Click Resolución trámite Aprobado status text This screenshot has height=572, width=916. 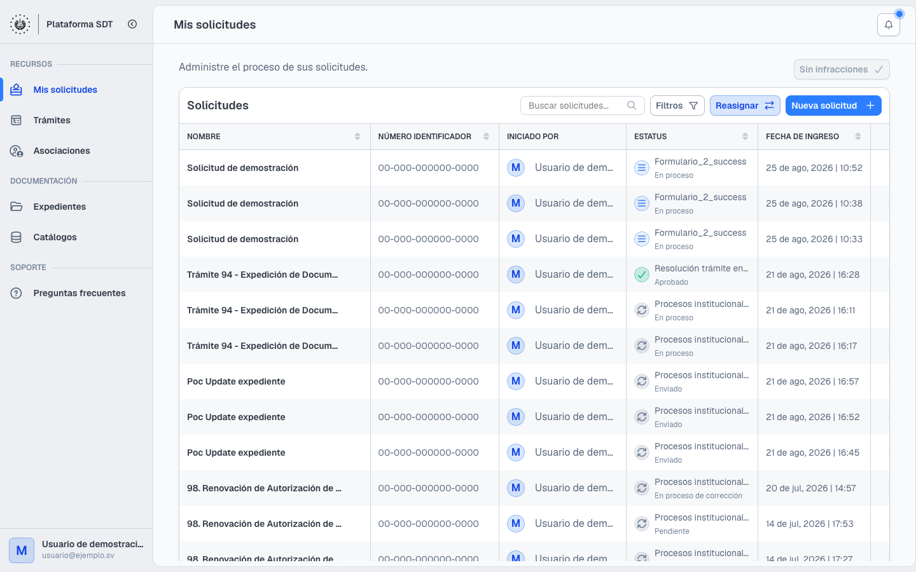701,275
